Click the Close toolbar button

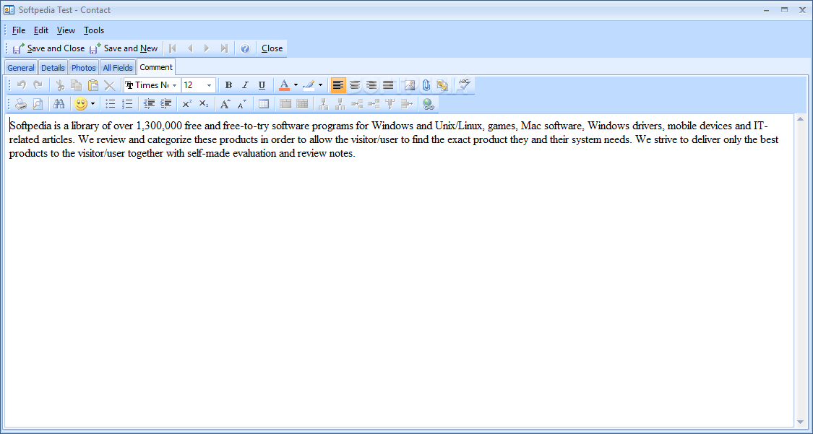(x=272, y=48)
